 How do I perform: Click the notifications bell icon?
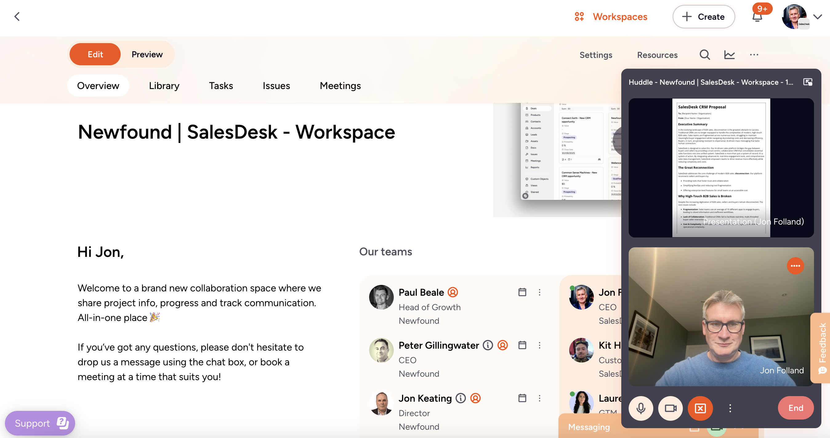(757, 17)
